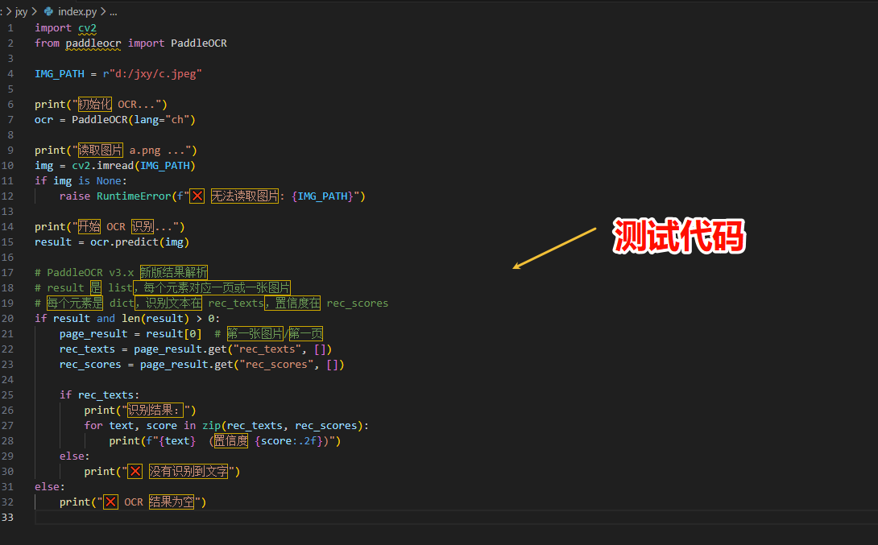Click the Python file icon in breadcrumb
Image resolution: width=878 pixels, height=545 pixels.
coord(48,12)
